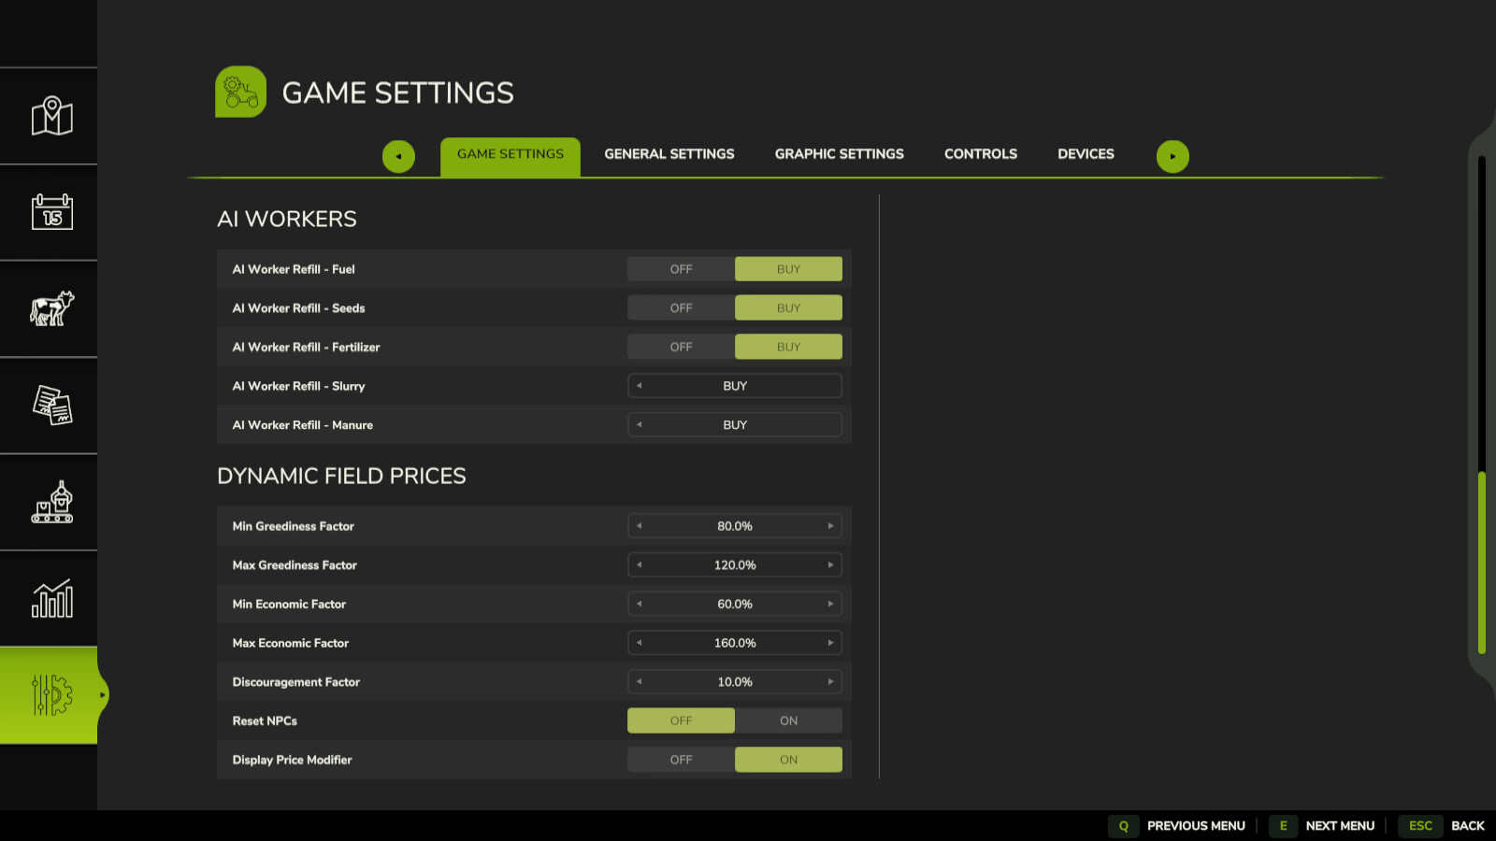Open the map menu in the sidebar
This screenshot has height=841, width=1496.
[x=49, y=116]
